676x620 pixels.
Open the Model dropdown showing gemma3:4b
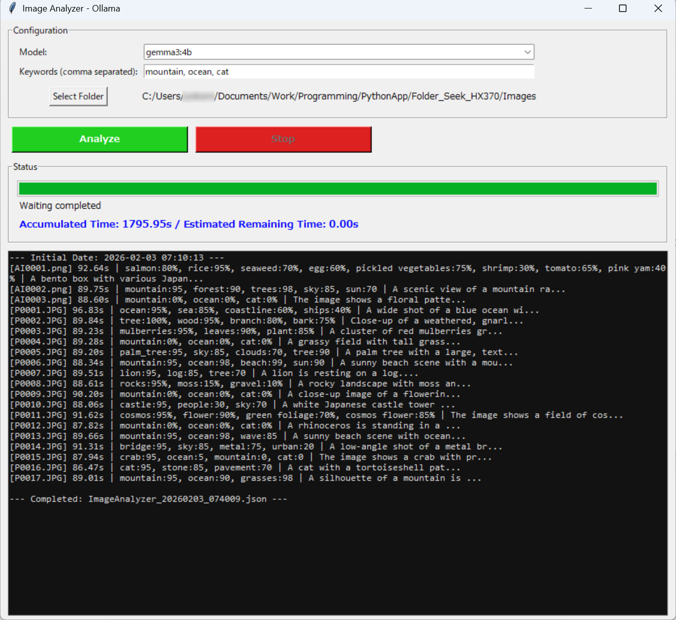339,52
